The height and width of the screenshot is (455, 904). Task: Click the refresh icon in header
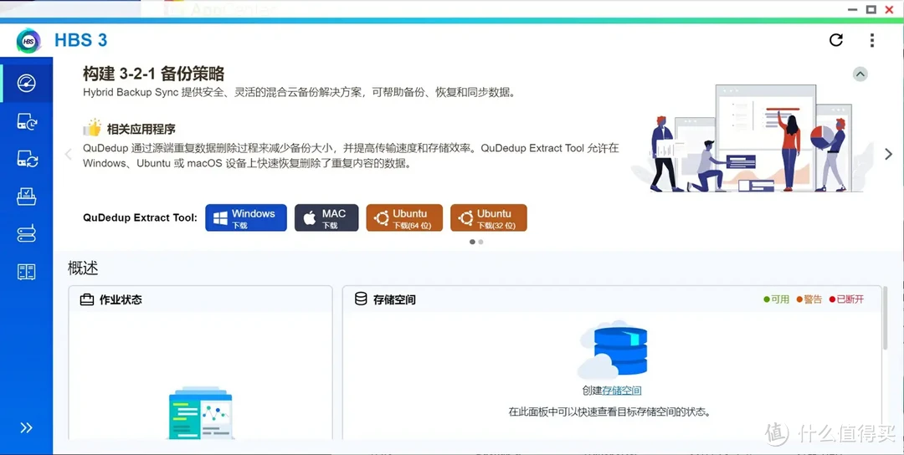point(836,40)
